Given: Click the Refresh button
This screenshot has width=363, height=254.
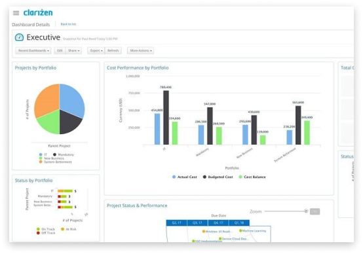Looking at the screenshot, I should pos(113,50).
